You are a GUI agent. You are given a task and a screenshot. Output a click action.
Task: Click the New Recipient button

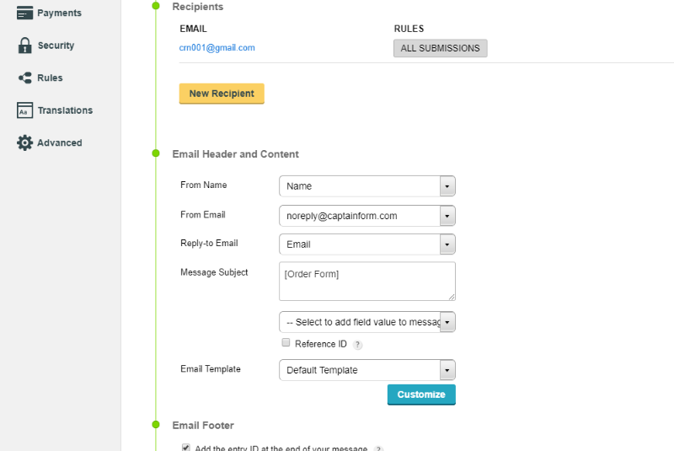pyautogui.click(x=222, y=94)
